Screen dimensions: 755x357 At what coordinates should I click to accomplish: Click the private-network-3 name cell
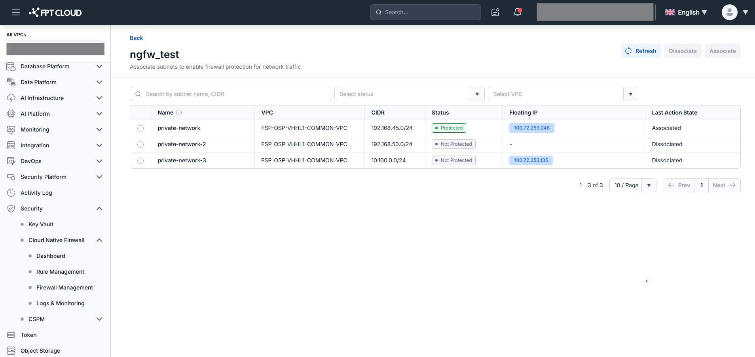pyautogui.click(x=203, y=160)
